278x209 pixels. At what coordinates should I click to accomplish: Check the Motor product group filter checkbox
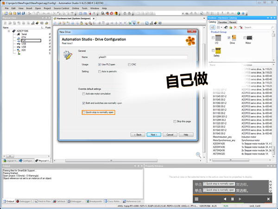click(x=245, y=38)
